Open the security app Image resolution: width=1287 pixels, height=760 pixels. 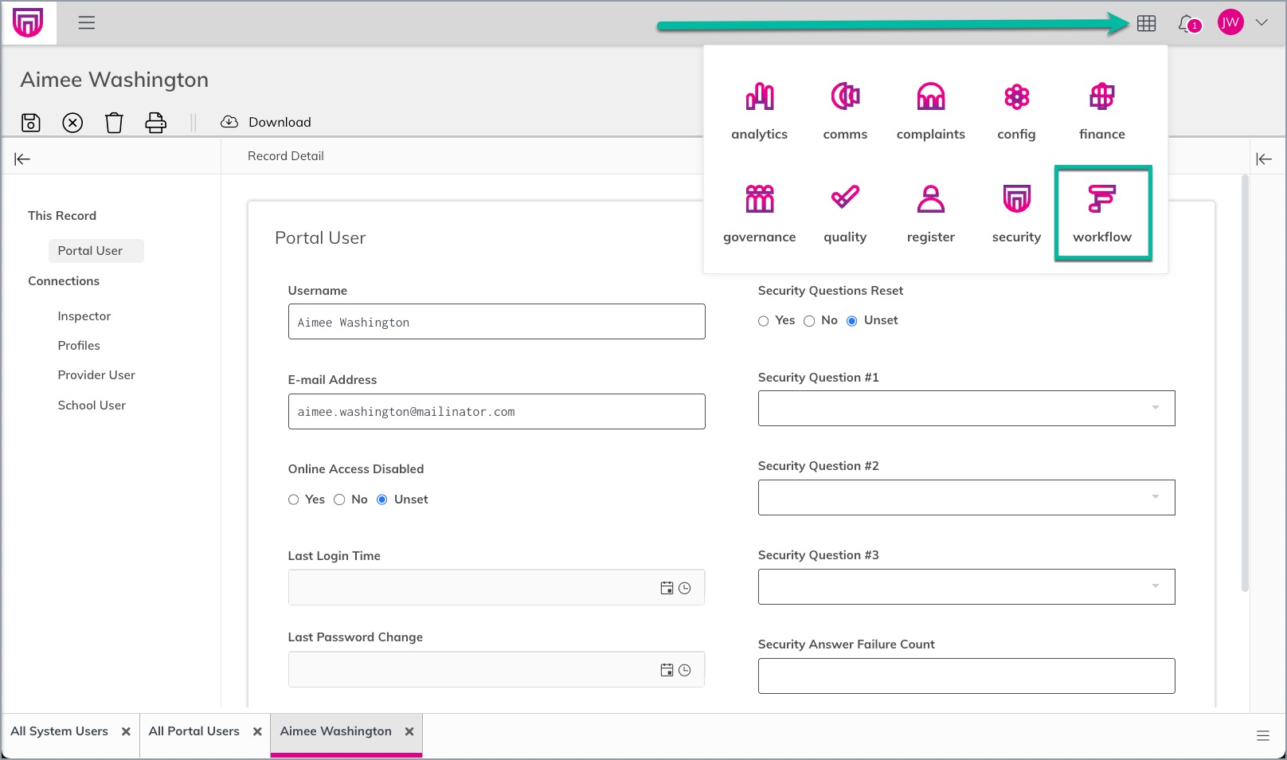pos(1016,214)
